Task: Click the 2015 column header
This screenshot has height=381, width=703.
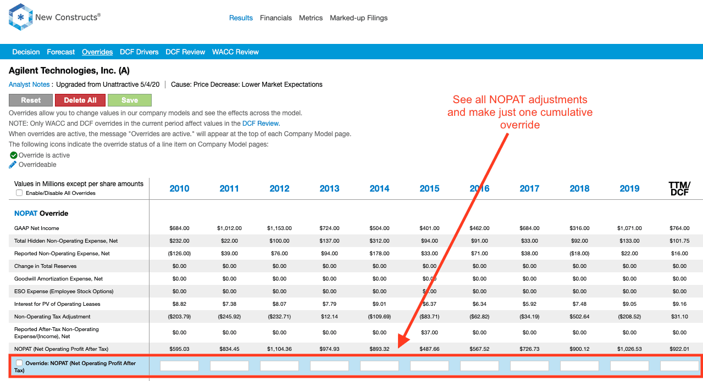Action: pos(429,189)
